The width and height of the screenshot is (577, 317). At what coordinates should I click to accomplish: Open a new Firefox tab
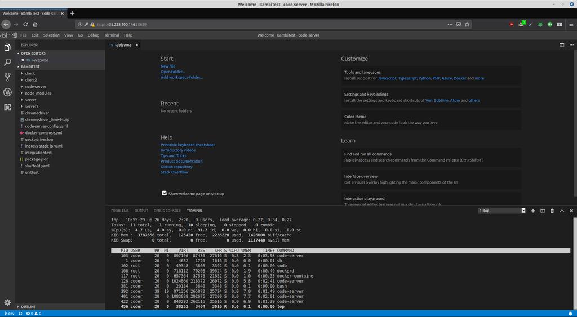click(x=73, y=14)
